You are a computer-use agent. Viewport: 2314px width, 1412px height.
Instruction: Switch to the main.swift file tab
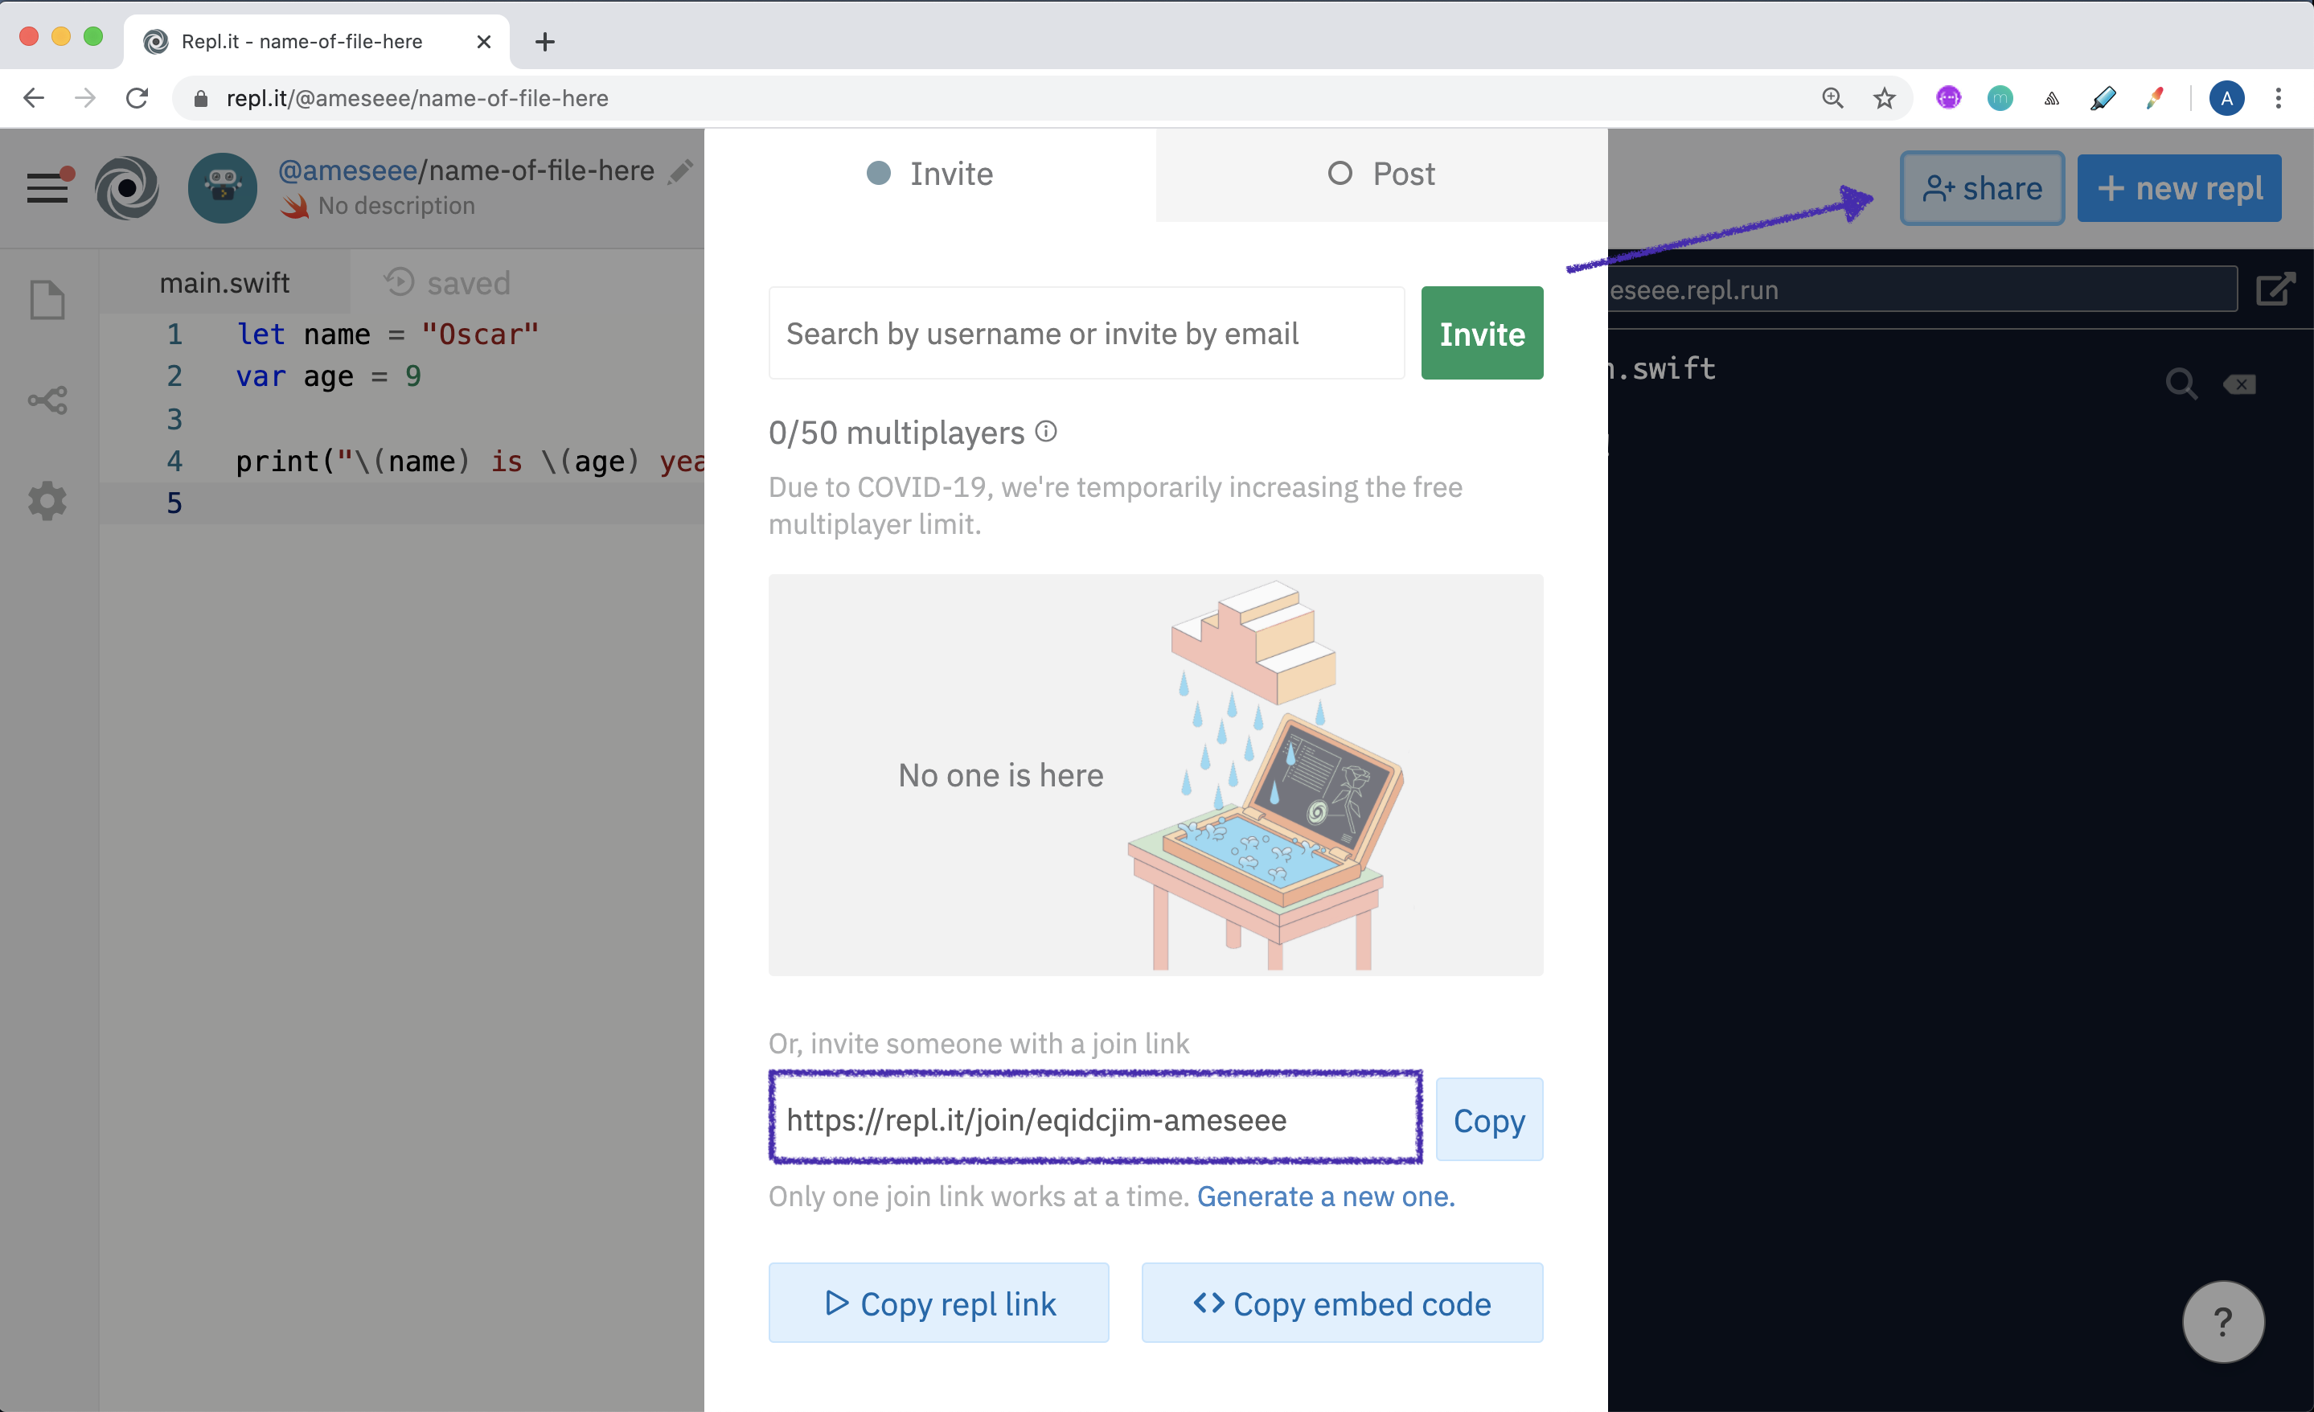pyautogui.click(x=224, y=283)
